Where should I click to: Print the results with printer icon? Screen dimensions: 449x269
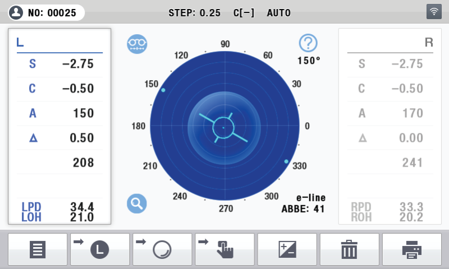(x=411, y=249)
